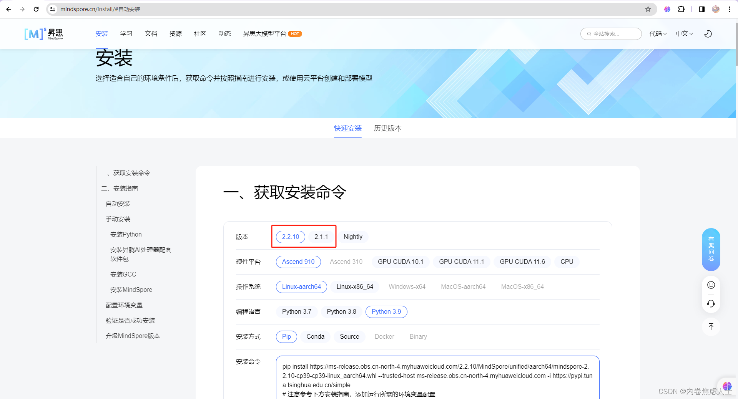Select Linux-x86_64 operating system
Viewport: 738px width, 399px height.
355,287
